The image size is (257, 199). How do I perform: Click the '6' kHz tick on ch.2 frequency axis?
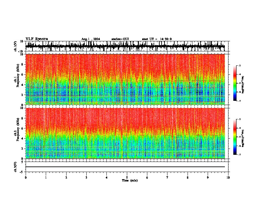23,128
